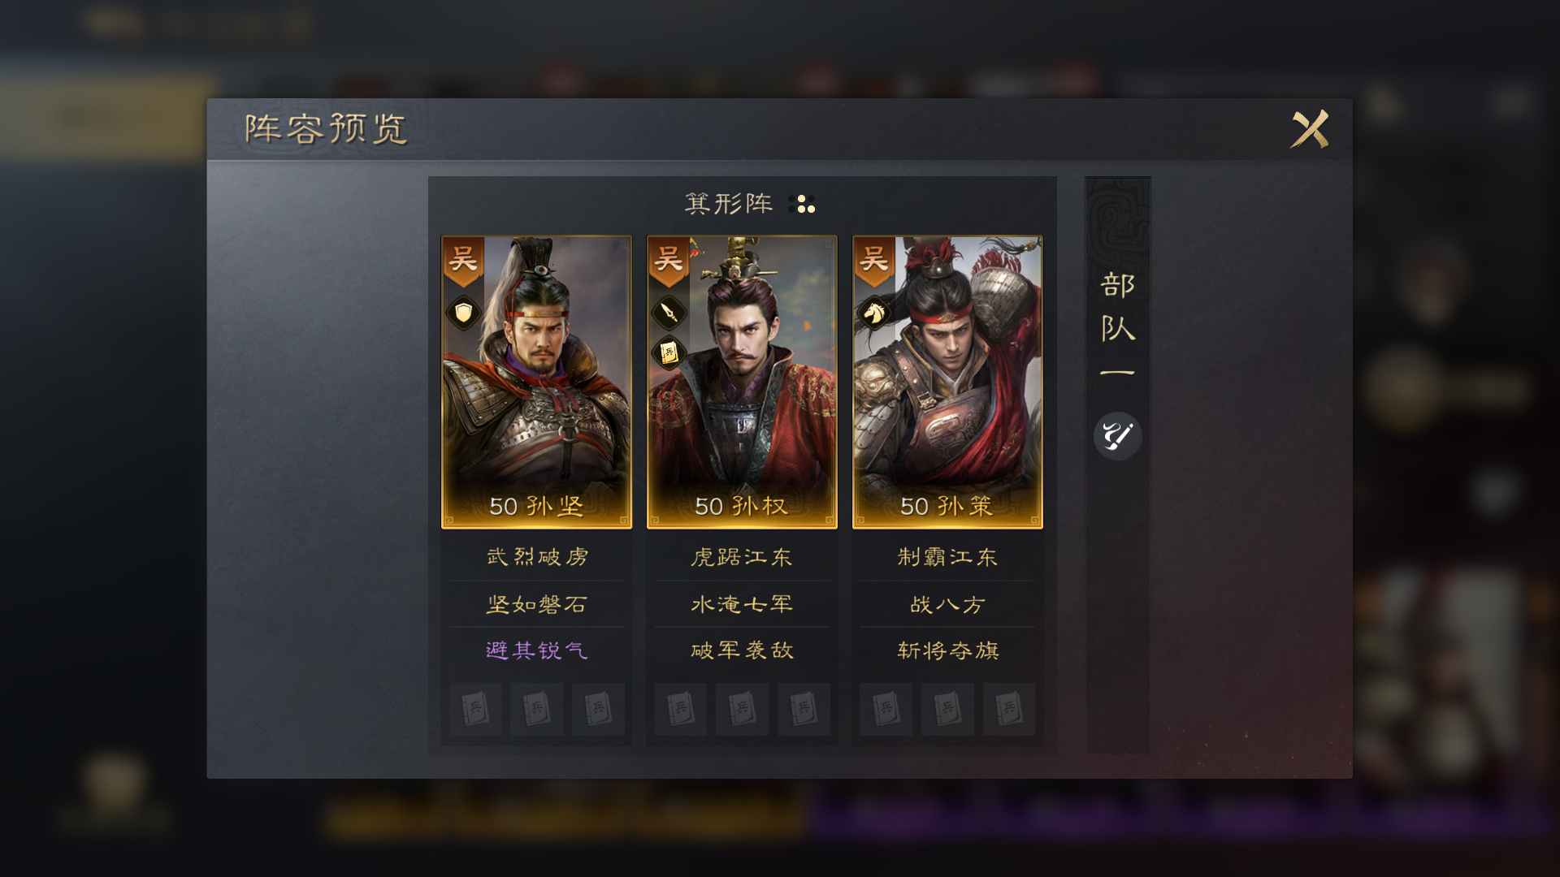Image resolution: width=1560 pixels, height=877 pixels.
Task: Open the 孙策 general card
Action: coord(947,382)
